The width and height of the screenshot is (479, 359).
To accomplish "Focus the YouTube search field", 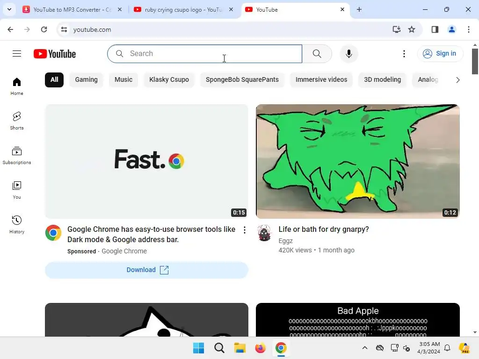I will click(x=205, y=54).
